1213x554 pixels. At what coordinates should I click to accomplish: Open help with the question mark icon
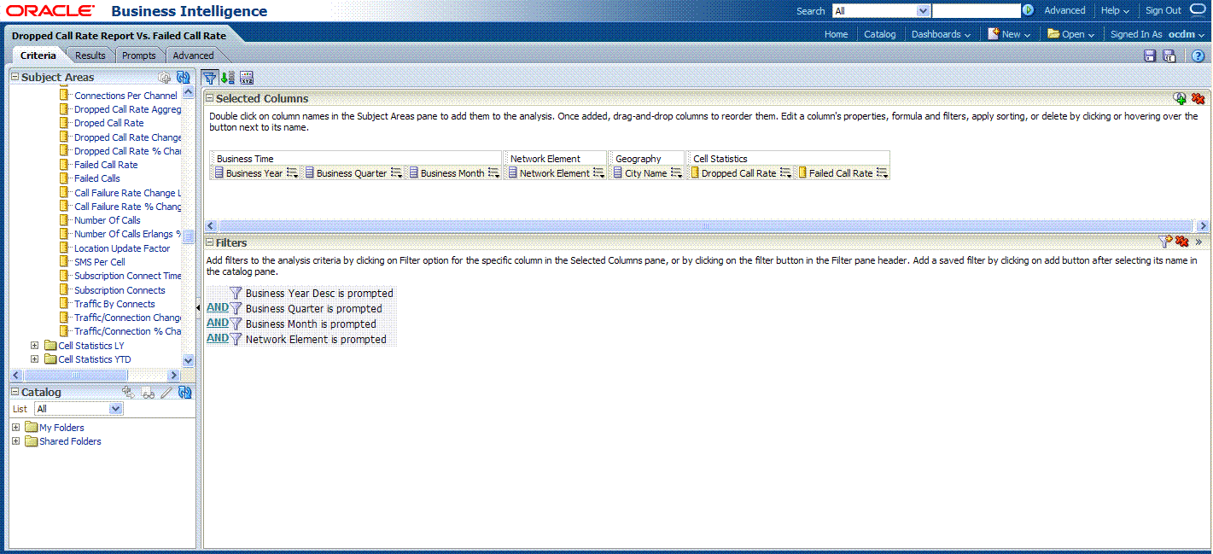coord(1198,56)
